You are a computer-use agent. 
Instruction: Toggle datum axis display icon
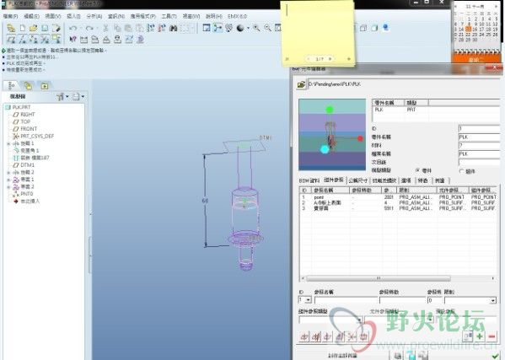coord(22,40)
